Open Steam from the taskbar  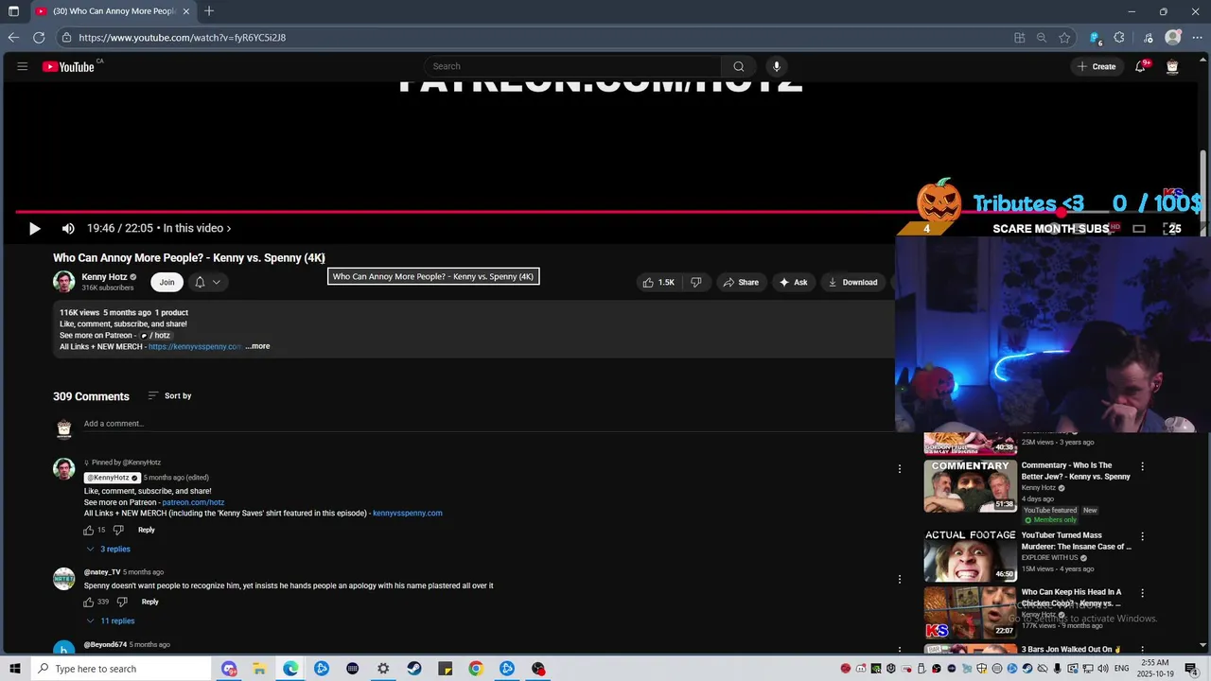coord(414,669)
